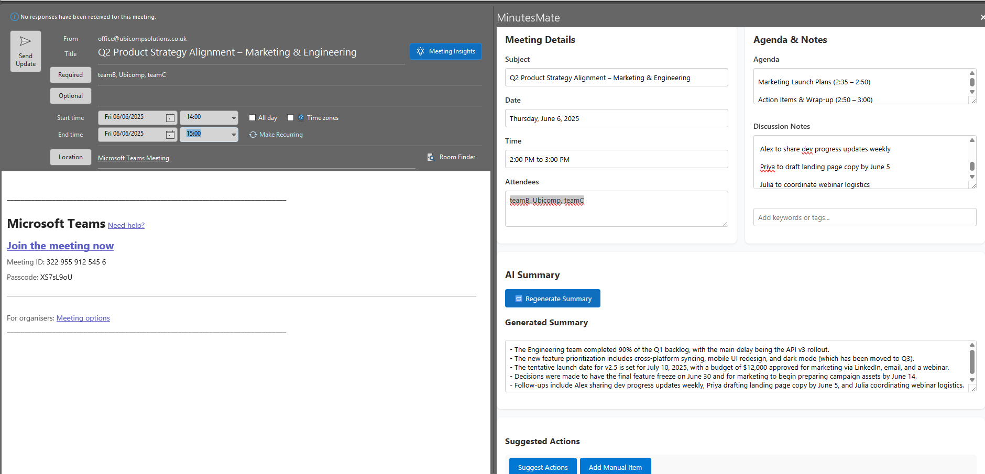985x474 pixels.
Task: Click the Microsoft Teams Meeting location link
Action: [x=134, y=158]
